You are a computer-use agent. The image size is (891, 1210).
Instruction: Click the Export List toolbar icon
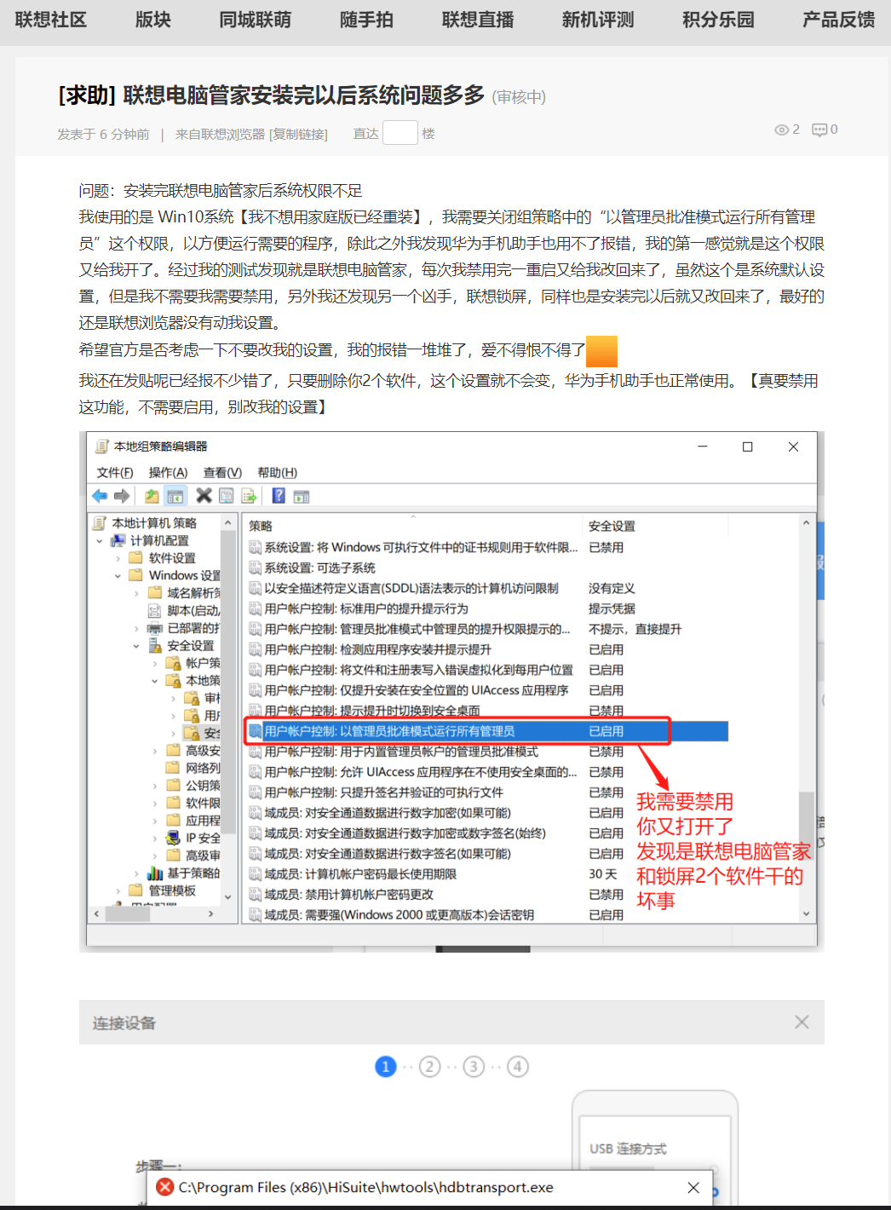coord(249,496)
